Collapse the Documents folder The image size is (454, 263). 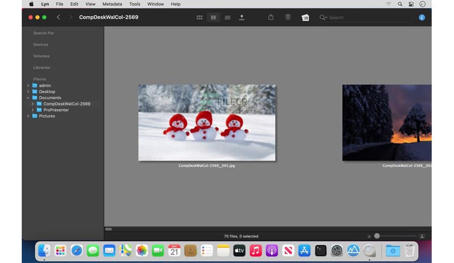click(x=28, y=98)
